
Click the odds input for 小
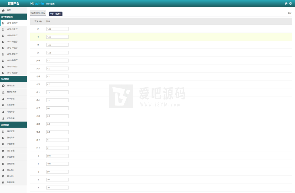click(x=57, y=37)
